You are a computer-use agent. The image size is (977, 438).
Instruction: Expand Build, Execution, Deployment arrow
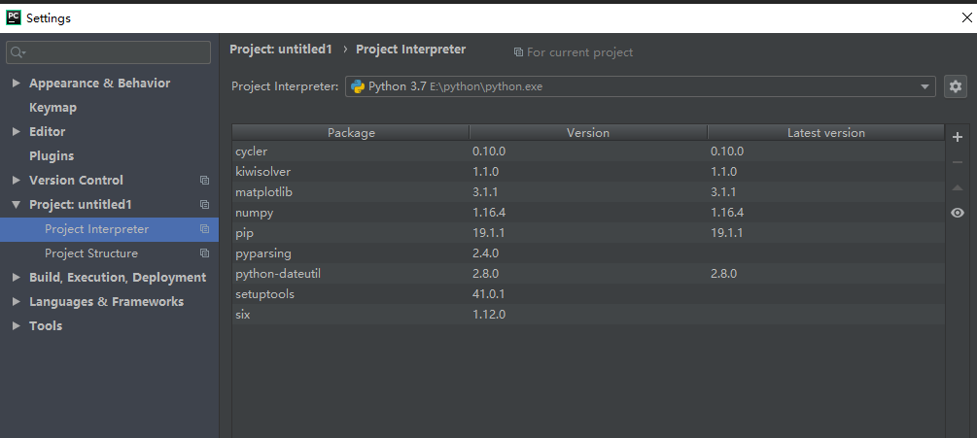coord(17,278)
